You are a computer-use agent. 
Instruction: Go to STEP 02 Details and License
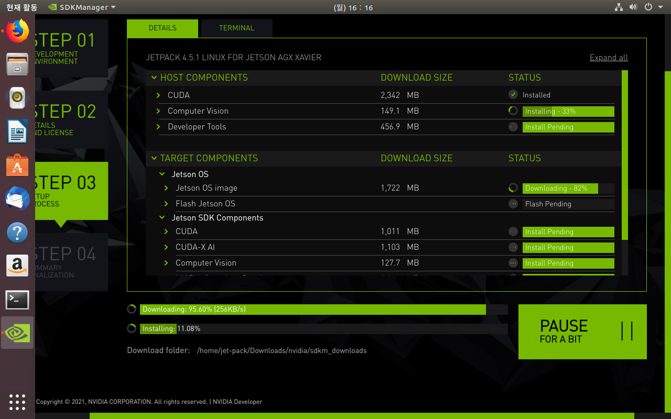click(x=71, y=120)
